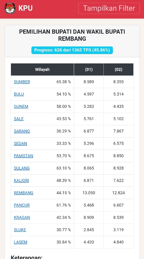Open the SUMBER district link
The height and width of the screenshot is (259, 144).
tap(22, 82)
